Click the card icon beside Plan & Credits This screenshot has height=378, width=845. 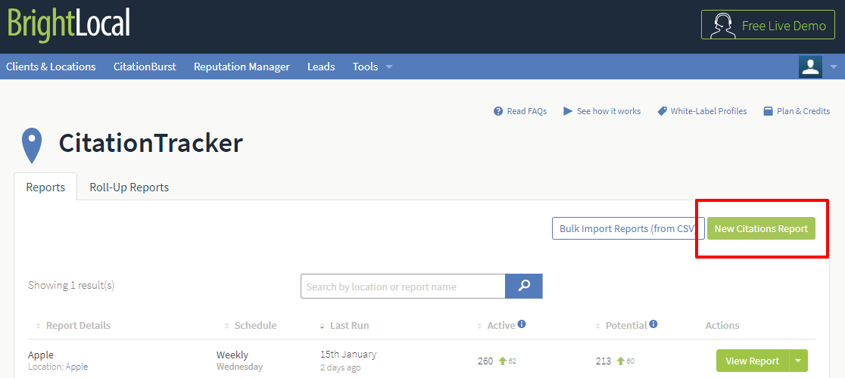(769, 111)
